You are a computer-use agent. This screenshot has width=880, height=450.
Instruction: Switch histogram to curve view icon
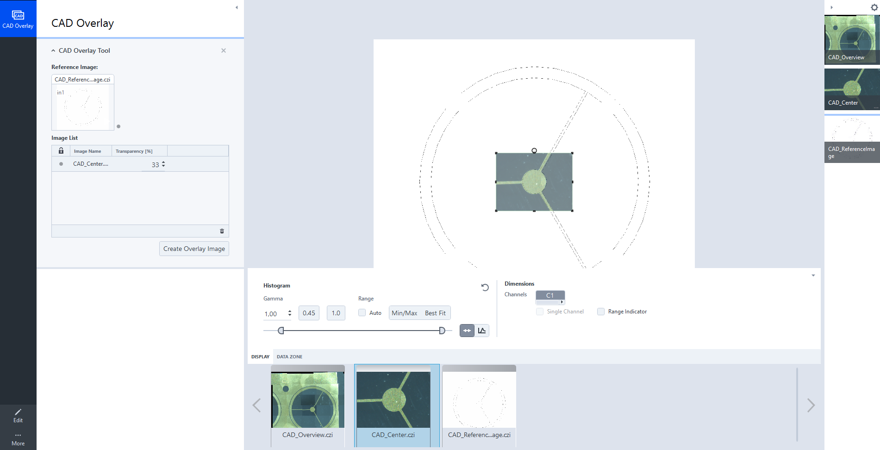pyautogui.click(x=482, y=330)
